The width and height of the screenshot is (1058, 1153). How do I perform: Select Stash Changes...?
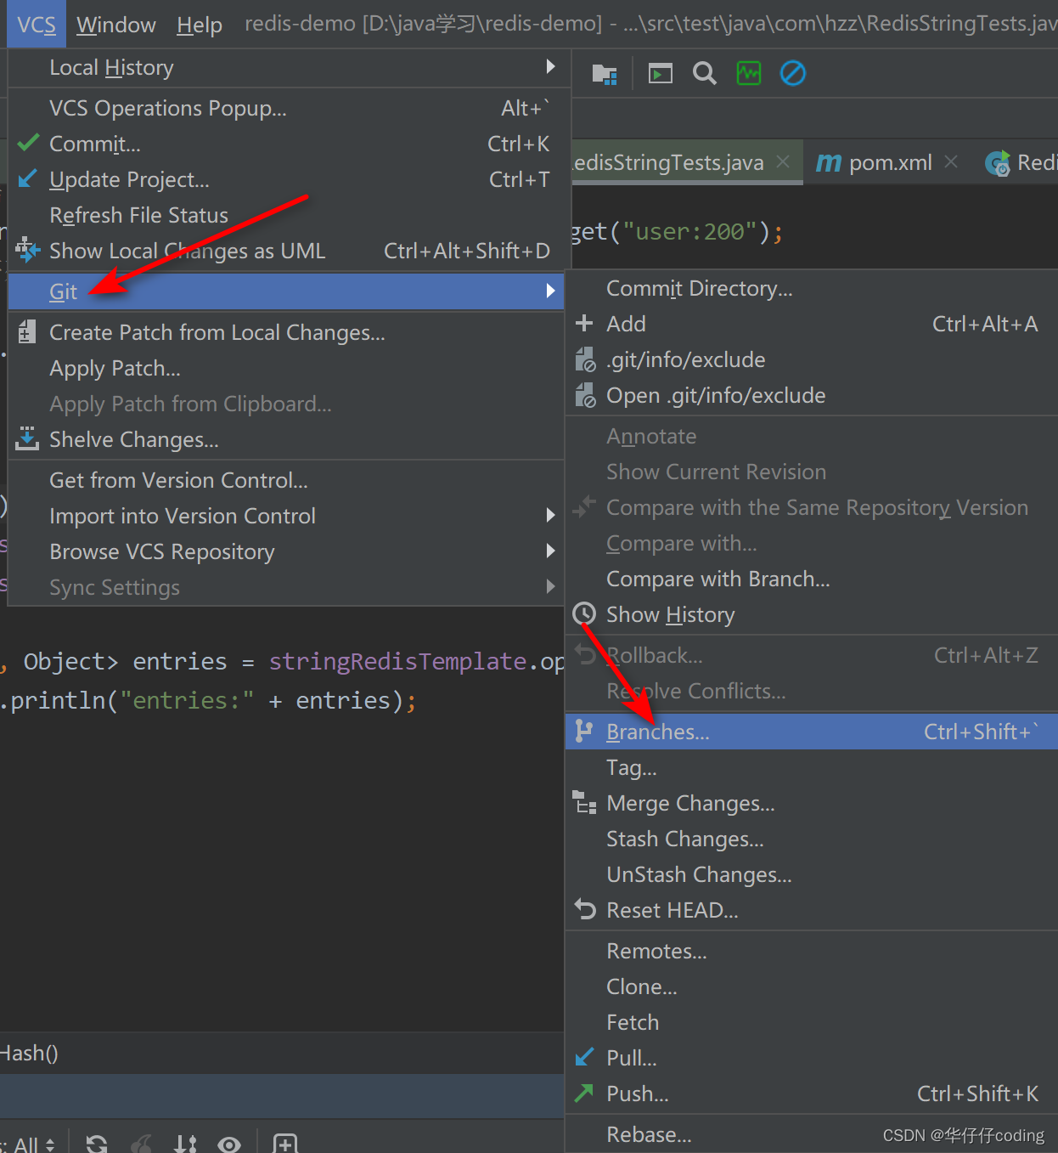812,839
